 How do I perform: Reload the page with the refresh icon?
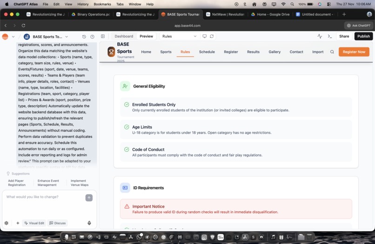pyautogui.click(x=23, y=26)
